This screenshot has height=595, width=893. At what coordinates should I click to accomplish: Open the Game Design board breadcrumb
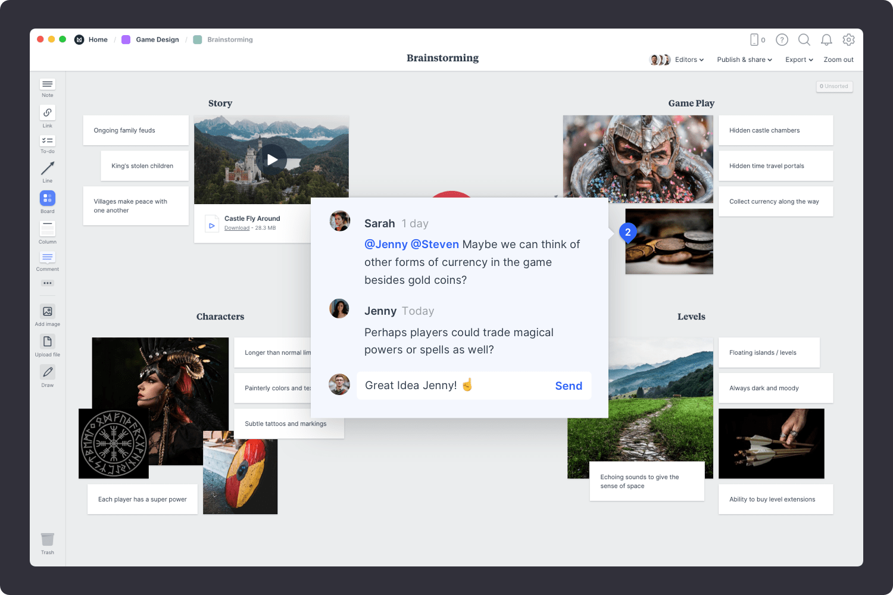[157, 39]
